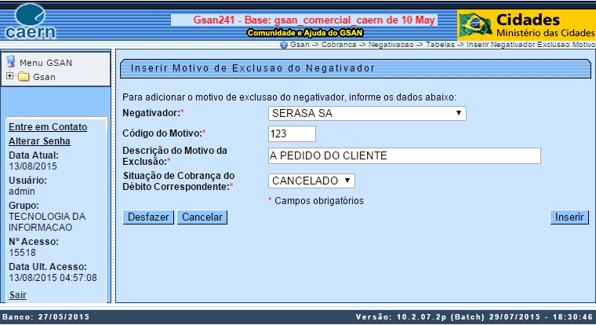Screen dimensions: 596x325
Task: Click the Usuário value admin
Action: click(22, 192)
